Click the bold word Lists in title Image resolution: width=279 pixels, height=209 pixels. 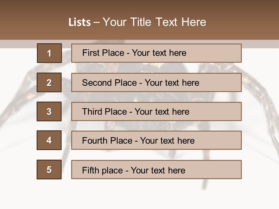[80, 22]
